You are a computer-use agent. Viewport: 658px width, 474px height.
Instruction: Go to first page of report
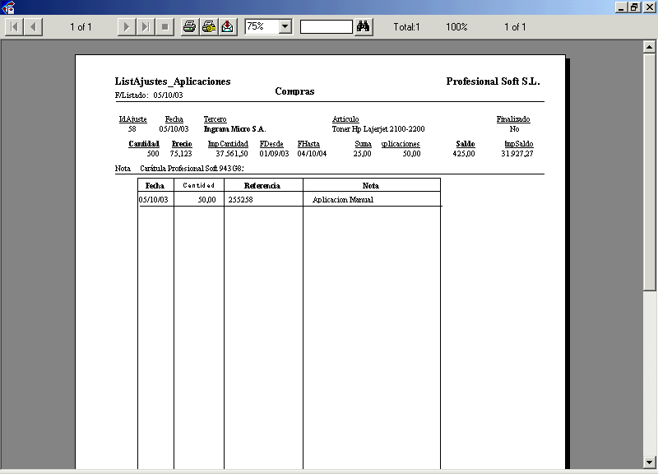[15, 27]
